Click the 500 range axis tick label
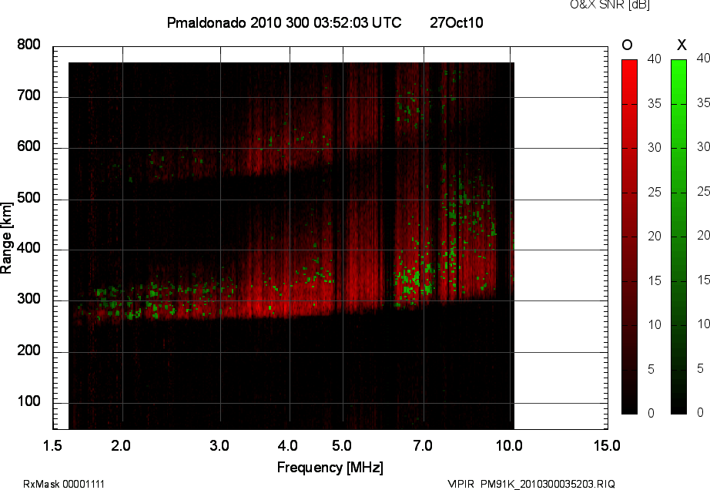This screenshot has height=490, width=710. point(28,198)
